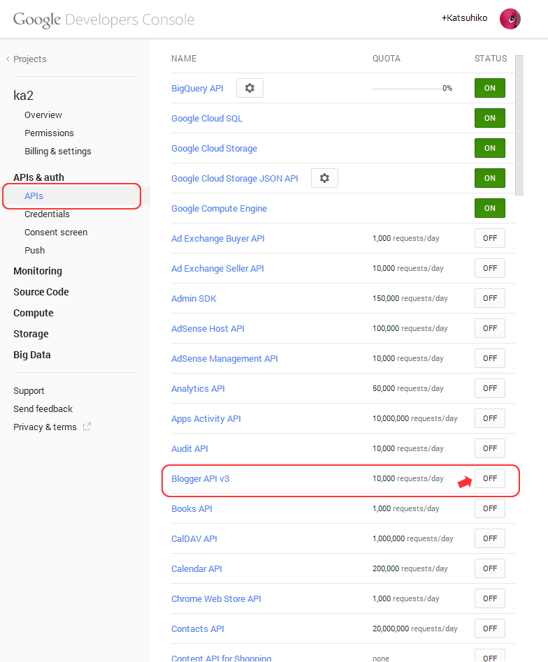548x662 pixels.
Task: Enable the Blogger API v3 toggle
Action: (x=489, y=478)
